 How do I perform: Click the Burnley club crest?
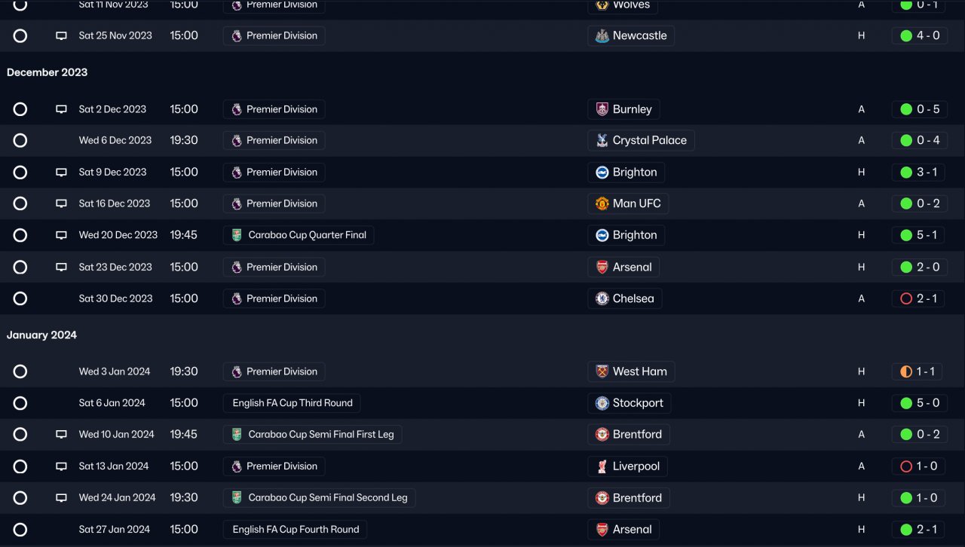click(x=602, y=109)
